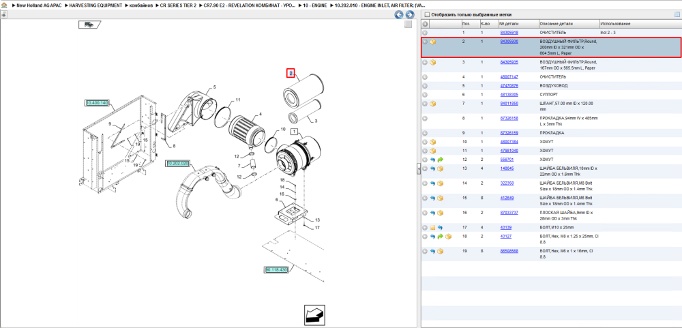Open part number link 48138305
The width and height of the screenshot is (682, 328).
[509, 94]
